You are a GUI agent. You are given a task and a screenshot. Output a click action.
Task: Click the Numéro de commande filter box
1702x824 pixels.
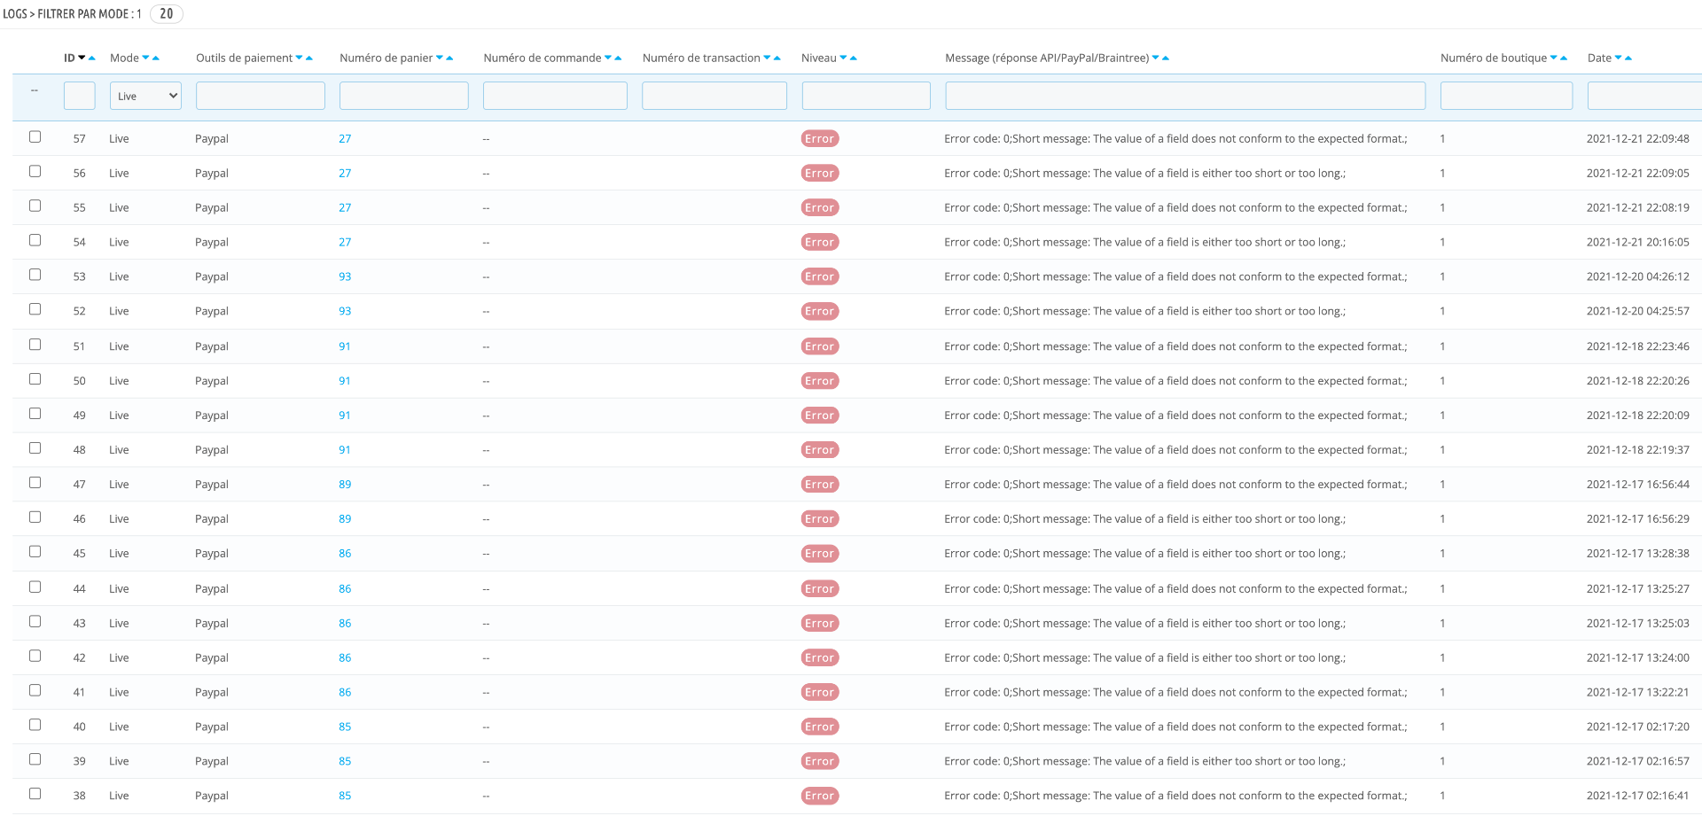point(555,96)
